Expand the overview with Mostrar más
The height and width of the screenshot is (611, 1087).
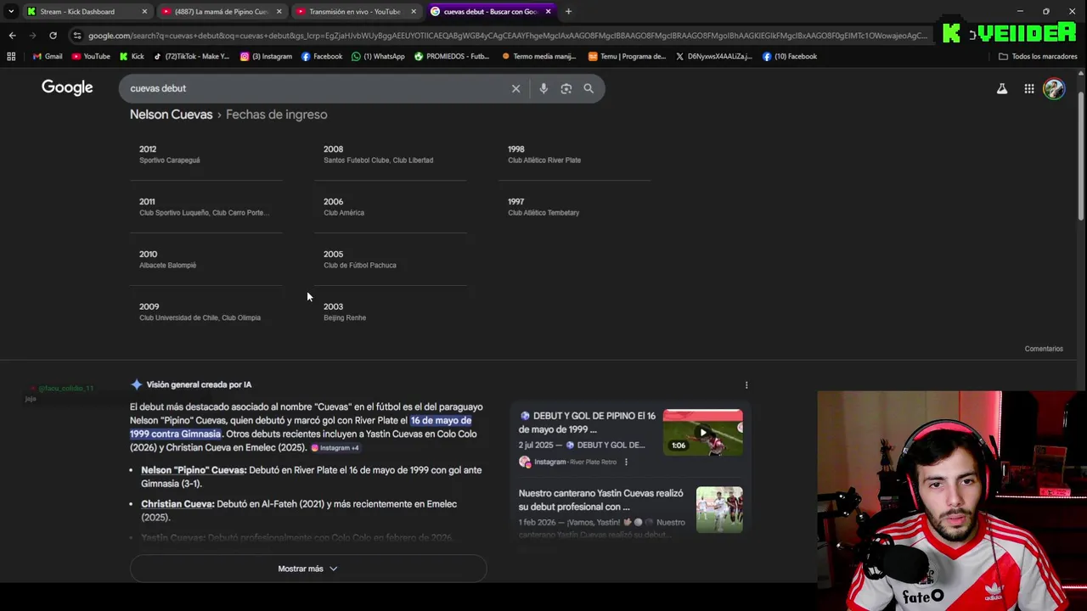point(307,569)
